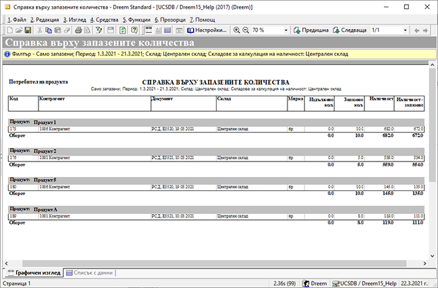Toggle the graphic layout view icon

149,30
